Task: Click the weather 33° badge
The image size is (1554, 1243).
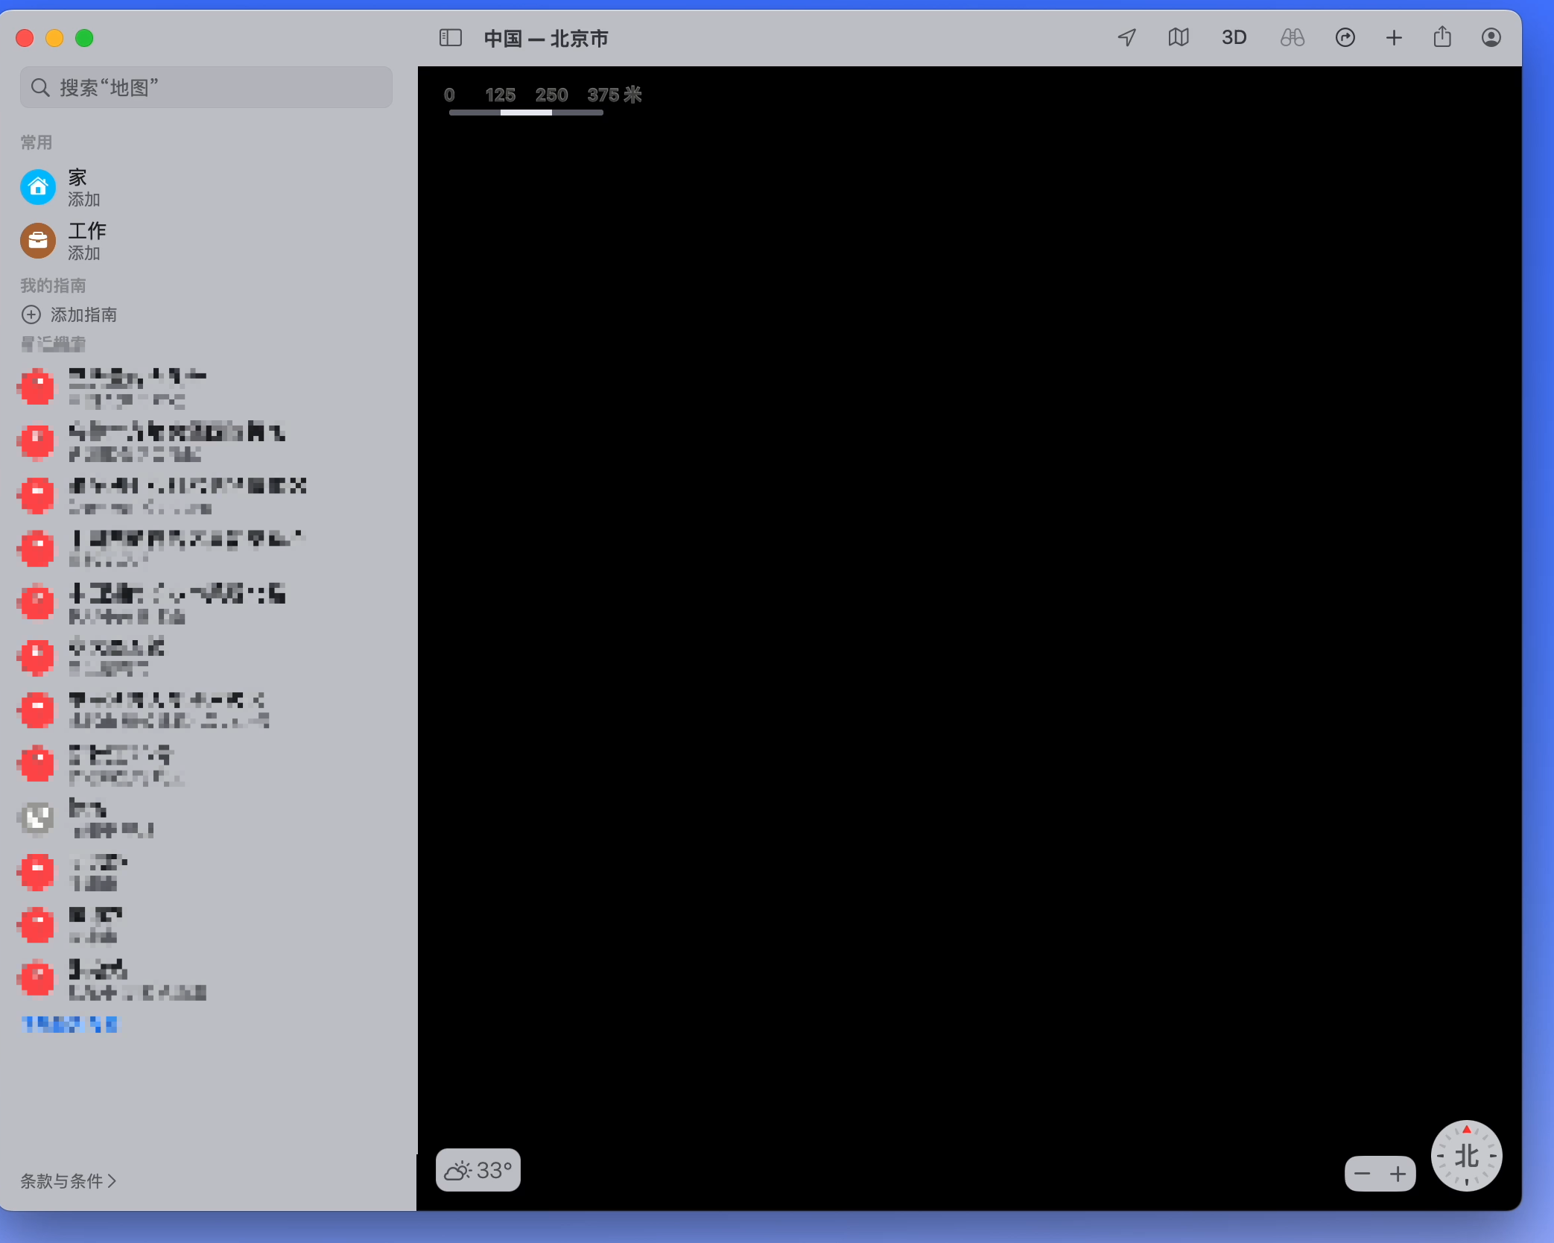Action: [x=478, y=1170]
